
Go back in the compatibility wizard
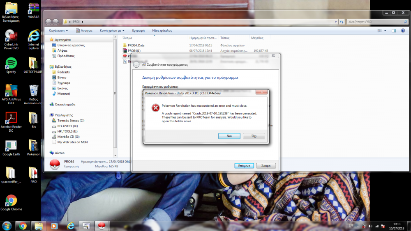point(136,64)
